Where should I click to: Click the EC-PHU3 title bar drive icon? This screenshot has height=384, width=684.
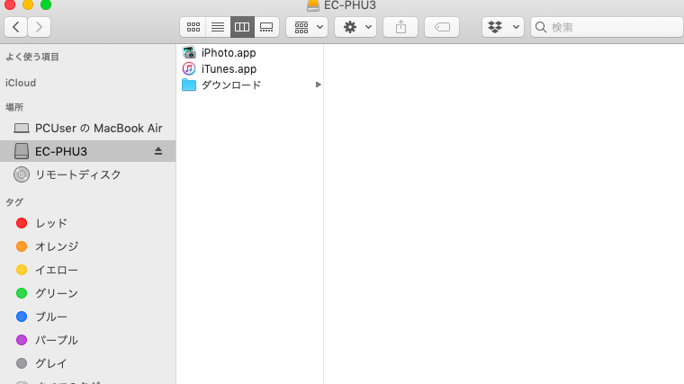313,5
